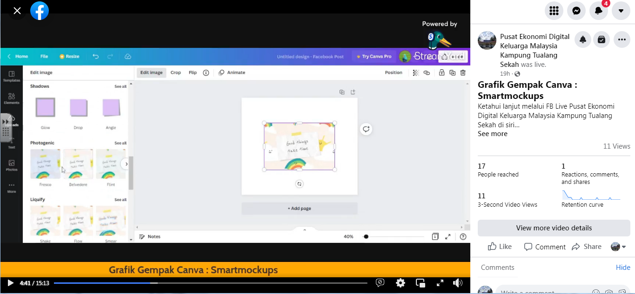See all Photogenic filters
Viewport: 635px width, 294px height.
pos(120,143)
